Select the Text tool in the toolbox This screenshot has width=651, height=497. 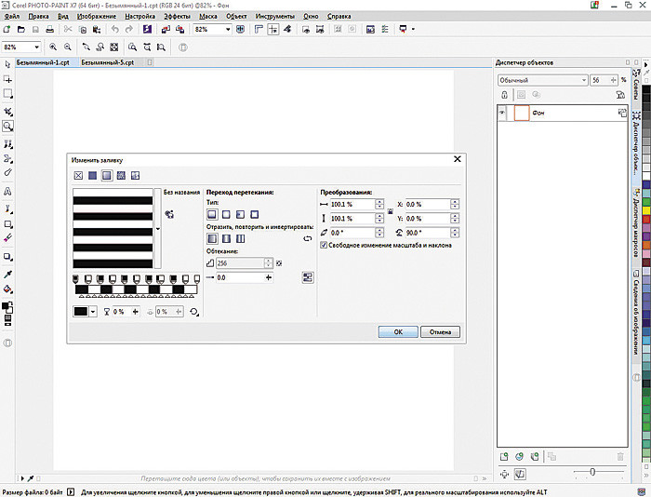[7, 191]
